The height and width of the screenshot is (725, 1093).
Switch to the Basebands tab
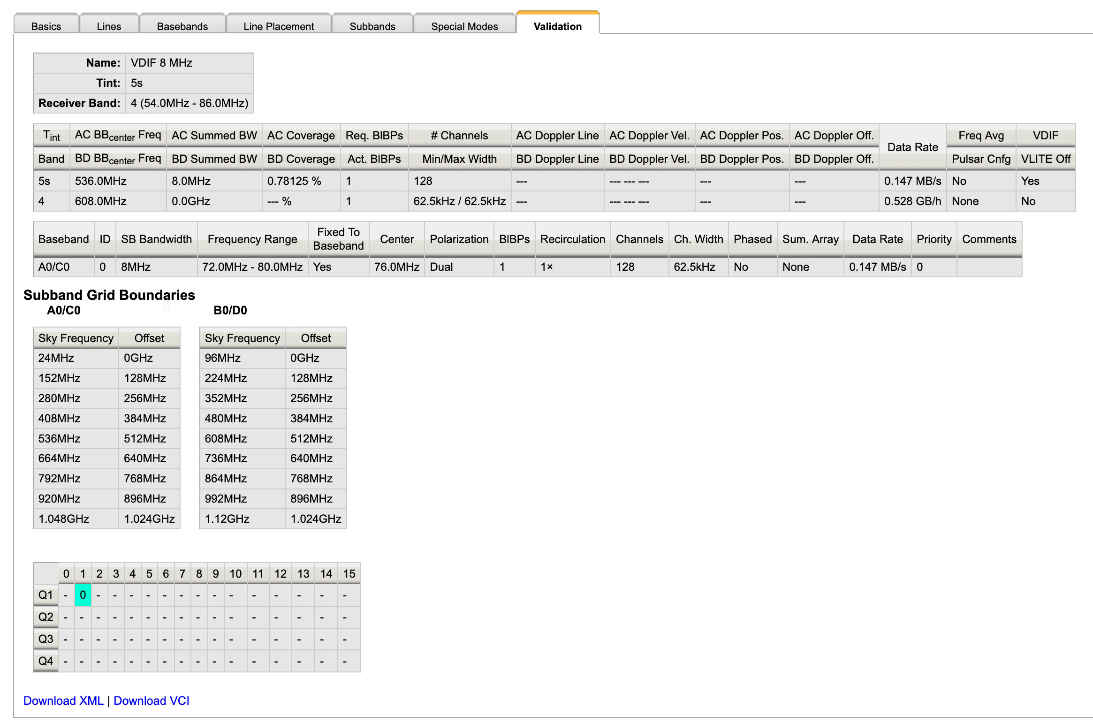[x=182, y=26]
